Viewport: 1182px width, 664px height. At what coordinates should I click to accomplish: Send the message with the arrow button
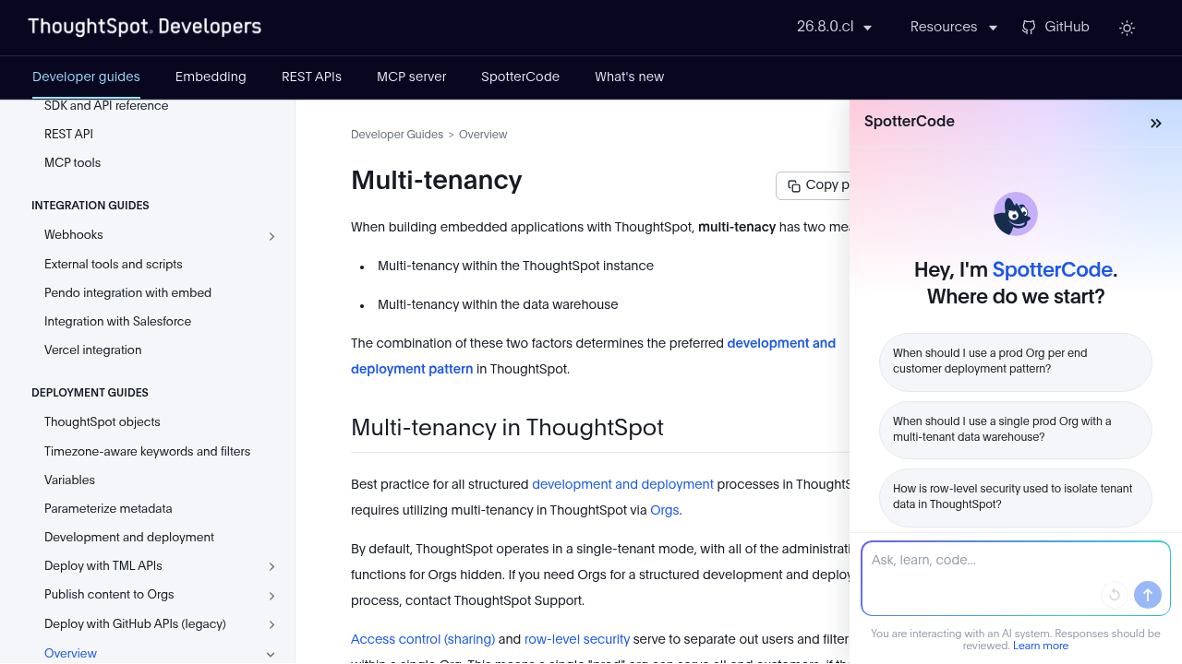[1148, 595]
